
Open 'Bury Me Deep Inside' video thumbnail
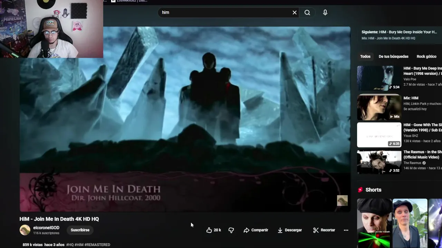(379, 78)
